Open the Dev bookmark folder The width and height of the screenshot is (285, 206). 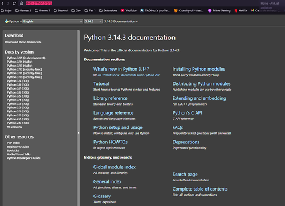(x=76, y=10)
